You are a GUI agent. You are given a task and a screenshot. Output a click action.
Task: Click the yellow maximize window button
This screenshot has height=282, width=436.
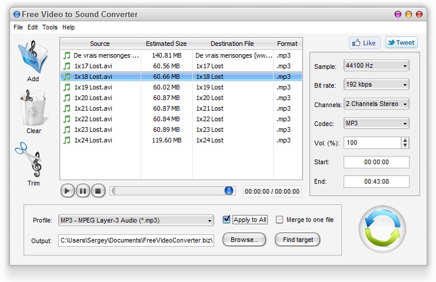(x=408, y=14)
